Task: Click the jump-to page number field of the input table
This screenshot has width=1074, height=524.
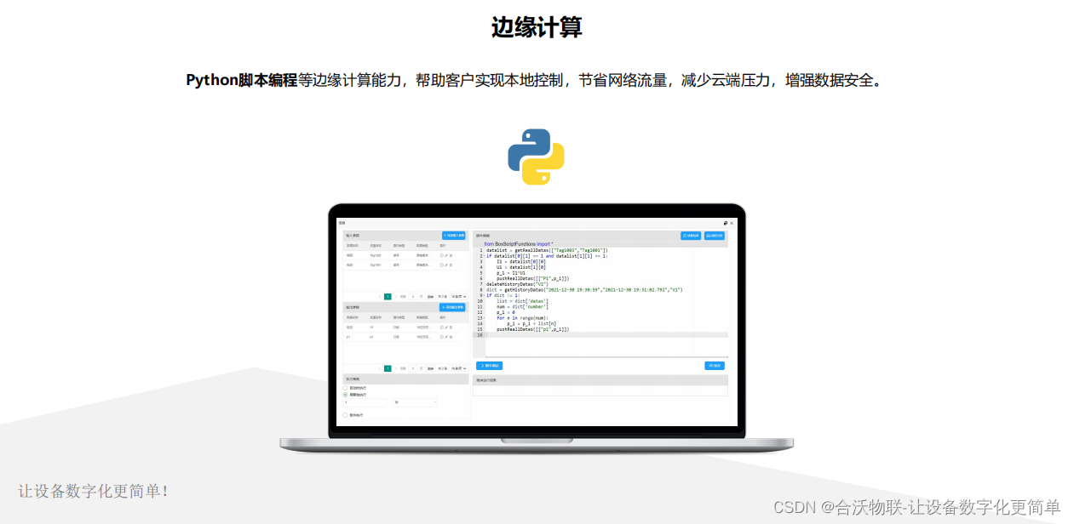Action: (413, 297)
